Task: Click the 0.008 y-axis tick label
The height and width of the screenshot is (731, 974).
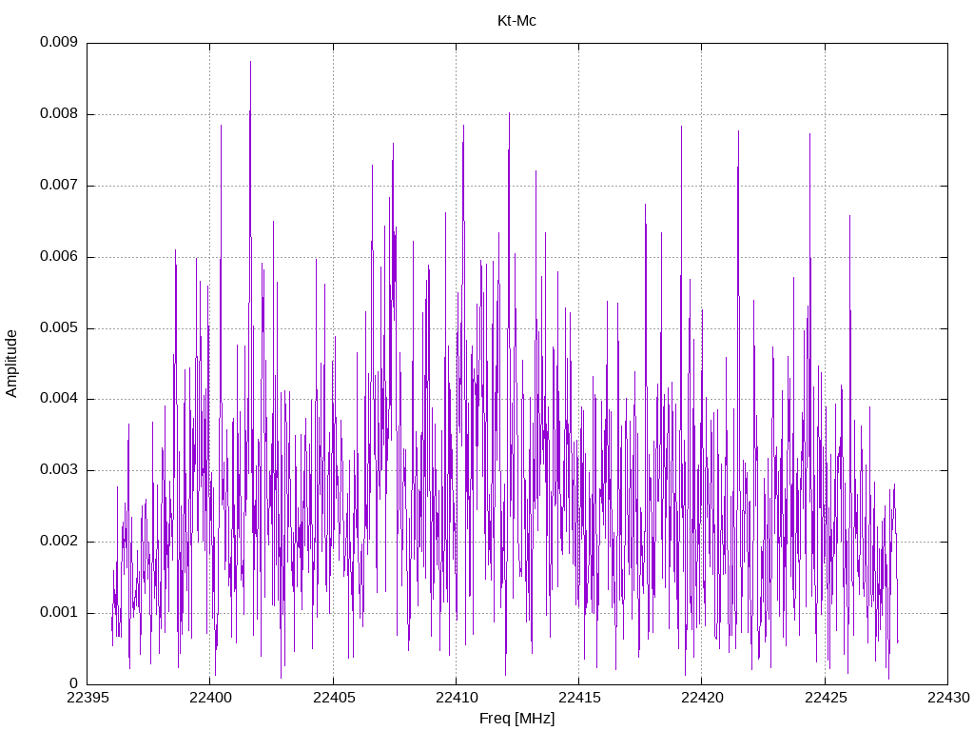Action: [x=59, y=114]
